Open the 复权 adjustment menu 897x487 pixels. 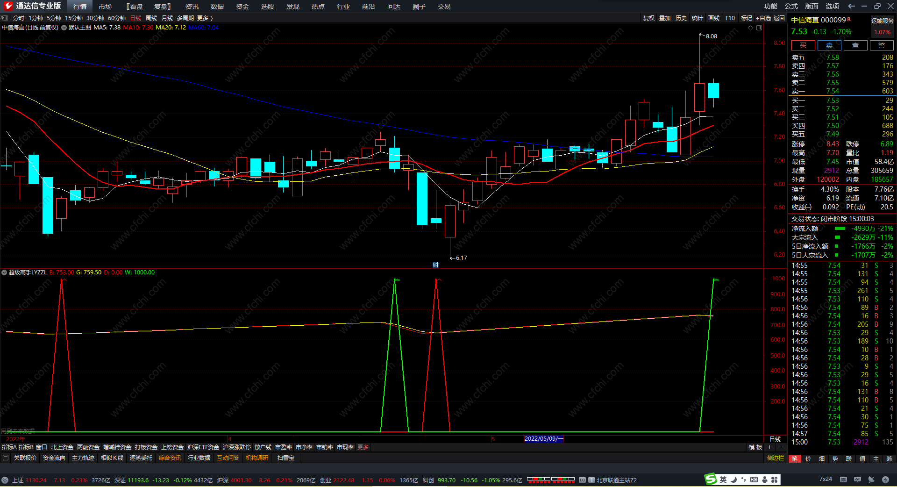649,18
